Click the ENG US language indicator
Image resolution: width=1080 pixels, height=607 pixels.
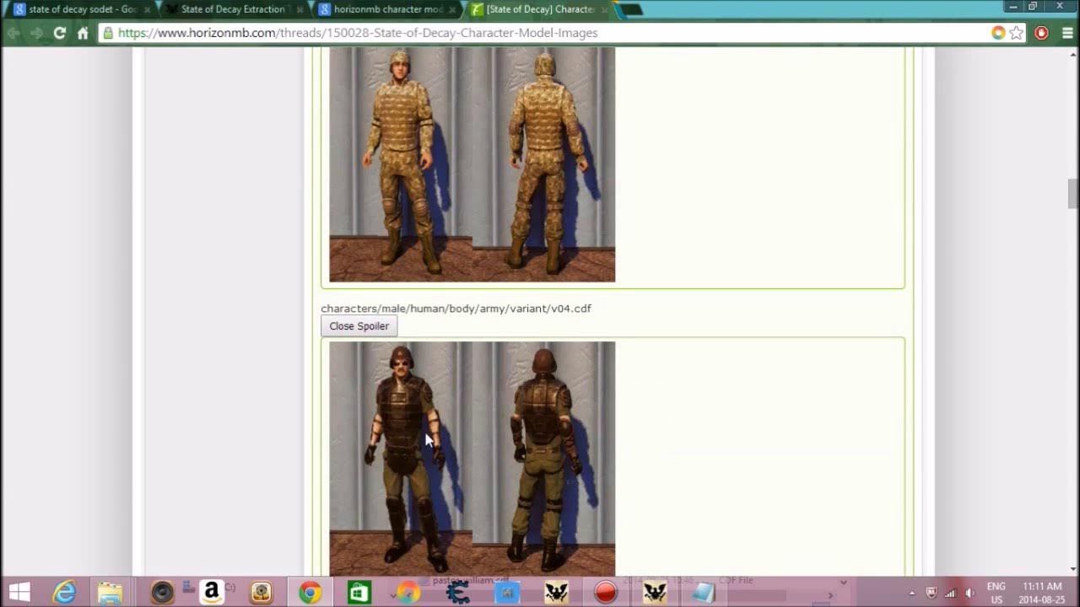pos(996,593)
